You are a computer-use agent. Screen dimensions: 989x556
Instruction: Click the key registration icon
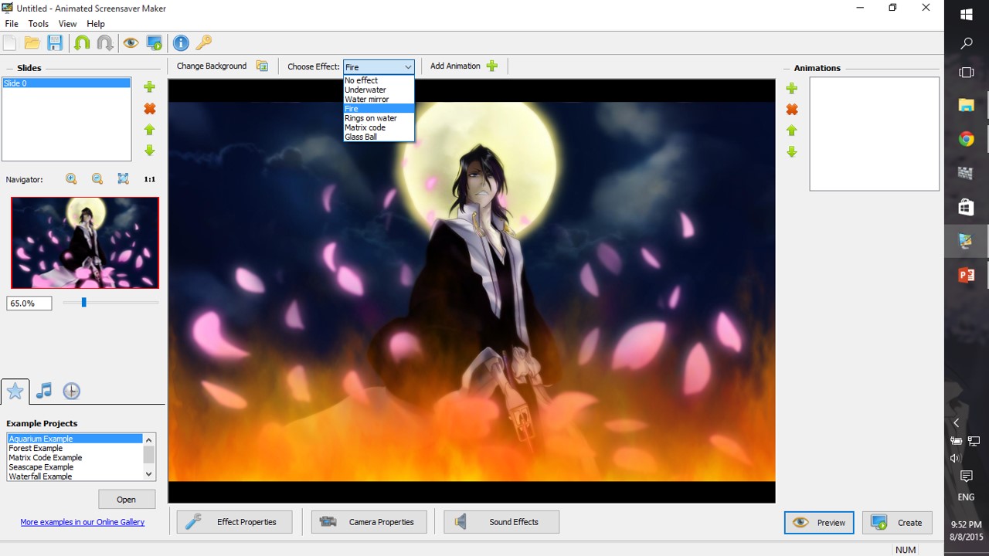click(203, 43)
